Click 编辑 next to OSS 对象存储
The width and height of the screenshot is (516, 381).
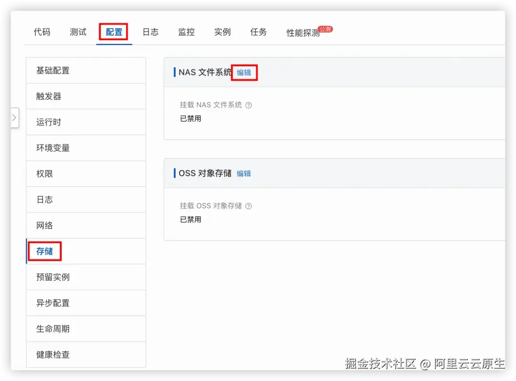(x=244, y=174)
